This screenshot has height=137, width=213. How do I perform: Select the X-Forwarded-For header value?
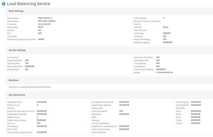click(x=165, y=72)
